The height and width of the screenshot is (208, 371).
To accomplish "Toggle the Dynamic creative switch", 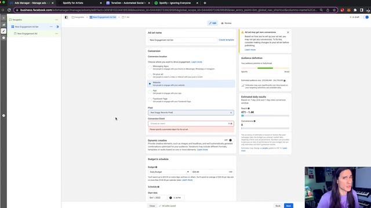I will [230, 140].
